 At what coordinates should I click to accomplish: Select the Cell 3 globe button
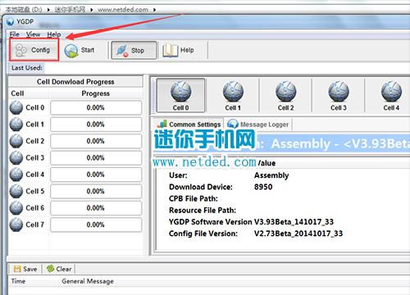[339, 95]
